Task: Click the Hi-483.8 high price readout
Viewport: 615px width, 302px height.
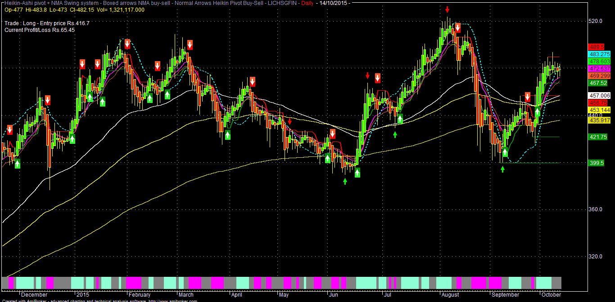Action: point(35,9)
